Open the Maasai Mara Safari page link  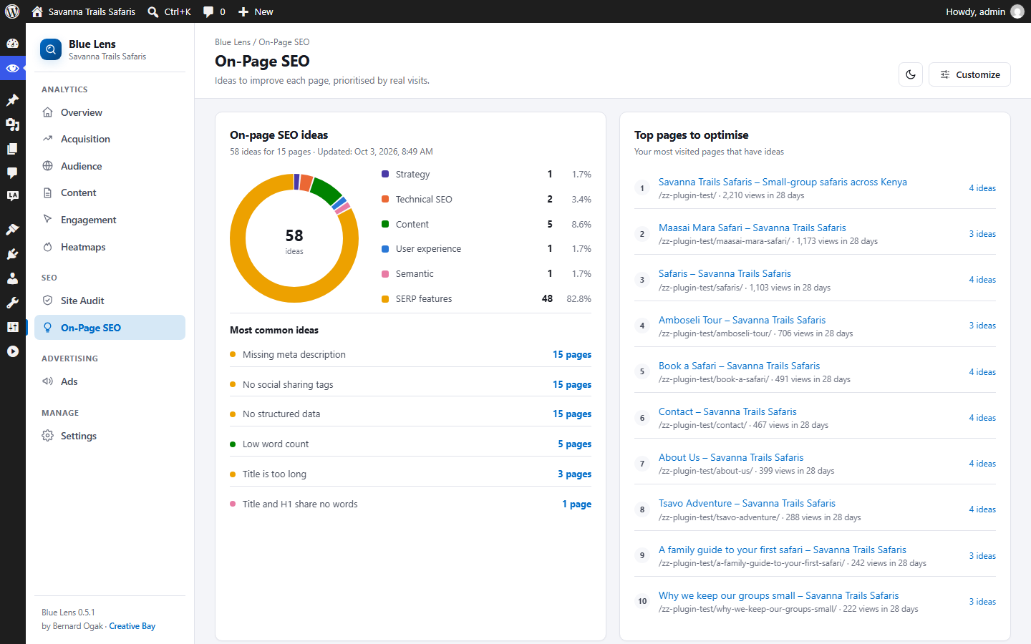752,228
